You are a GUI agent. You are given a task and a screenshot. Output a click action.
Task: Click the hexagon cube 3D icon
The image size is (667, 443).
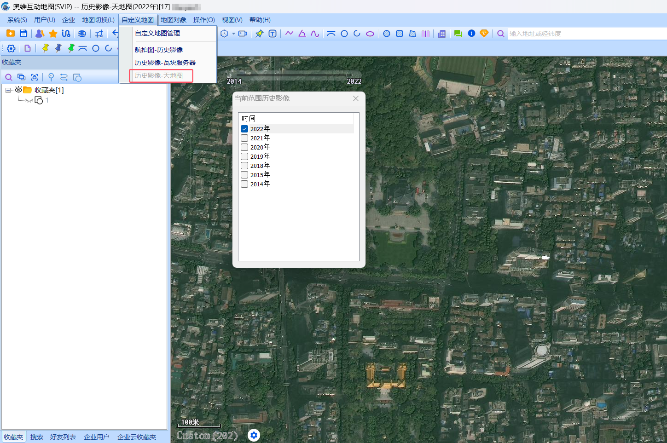[x=224, y=33]
